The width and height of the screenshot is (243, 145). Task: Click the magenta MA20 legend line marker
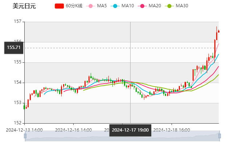[142, 6]
